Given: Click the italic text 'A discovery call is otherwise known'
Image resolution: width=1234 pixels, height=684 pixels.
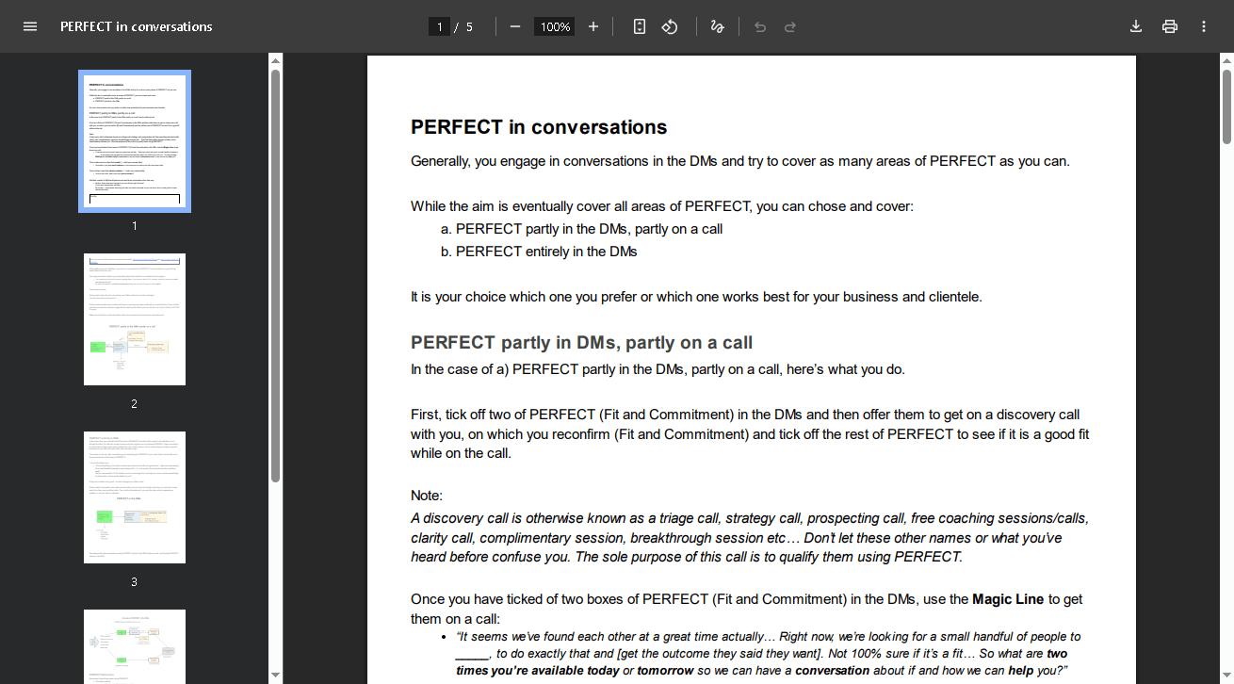Looking at the screenshot, I should 750,537.
